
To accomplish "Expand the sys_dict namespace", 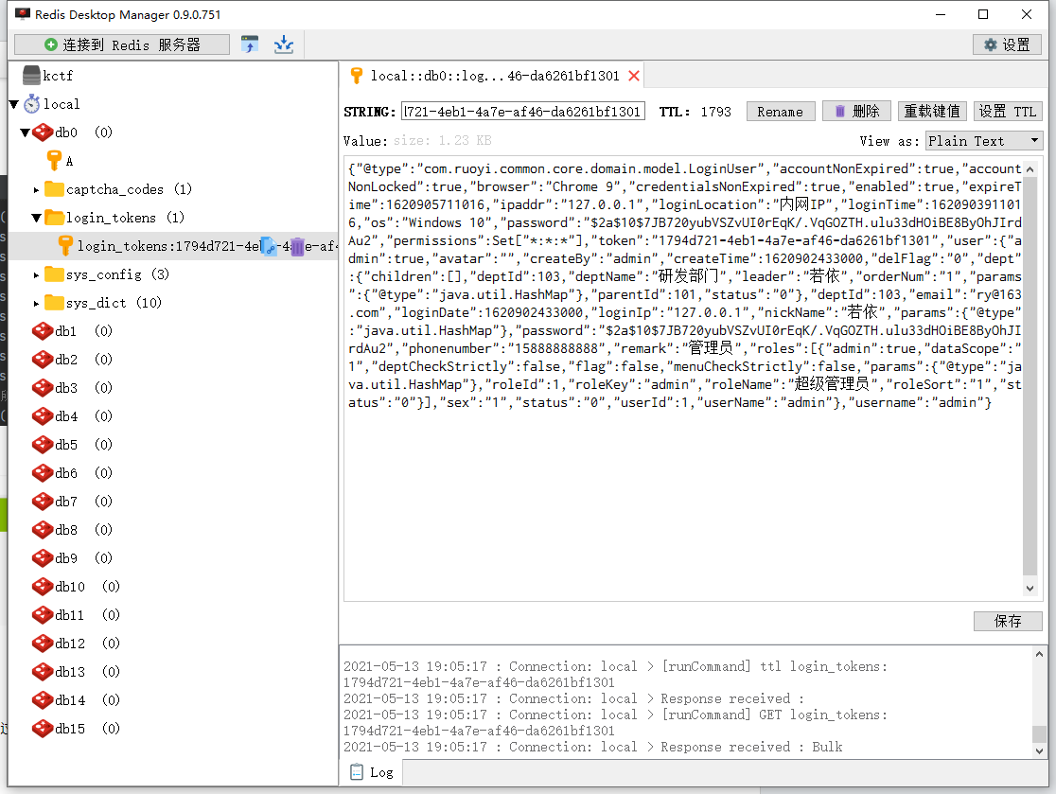I will click(x=36, y=303).
